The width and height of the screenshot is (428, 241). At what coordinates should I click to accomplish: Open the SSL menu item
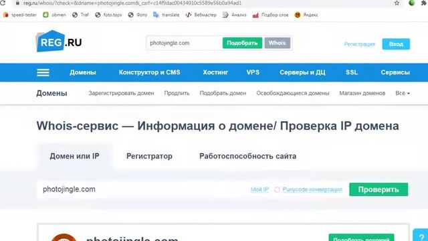pos(352,72)
